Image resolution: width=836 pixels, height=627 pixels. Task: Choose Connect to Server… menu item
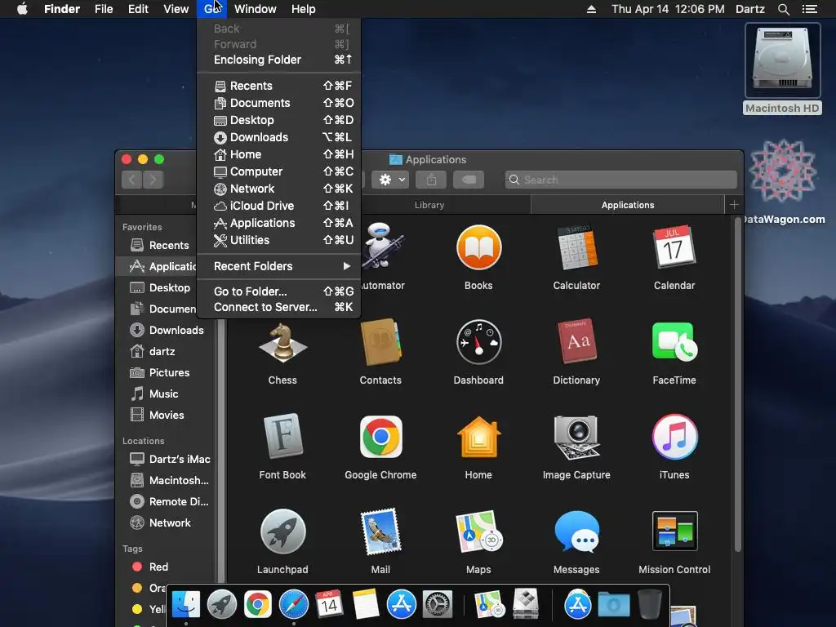coord(279,307)
